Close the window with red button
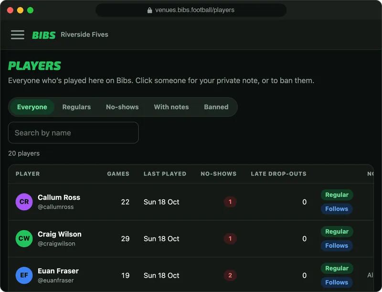 (10, 10)
